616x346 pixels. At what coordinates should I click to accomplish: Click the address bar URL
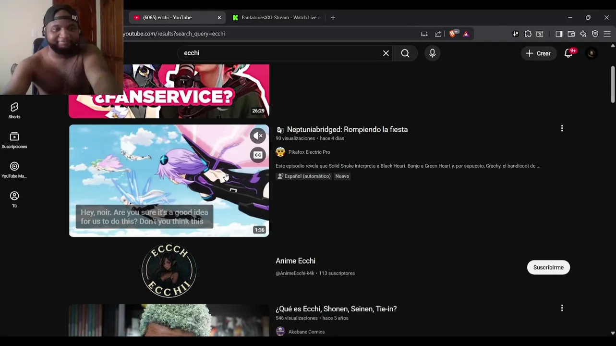point(174,34)
